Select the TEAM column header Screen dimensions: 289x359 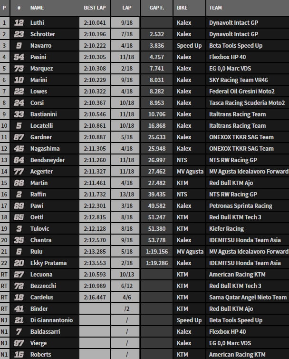tap(216, 8)
